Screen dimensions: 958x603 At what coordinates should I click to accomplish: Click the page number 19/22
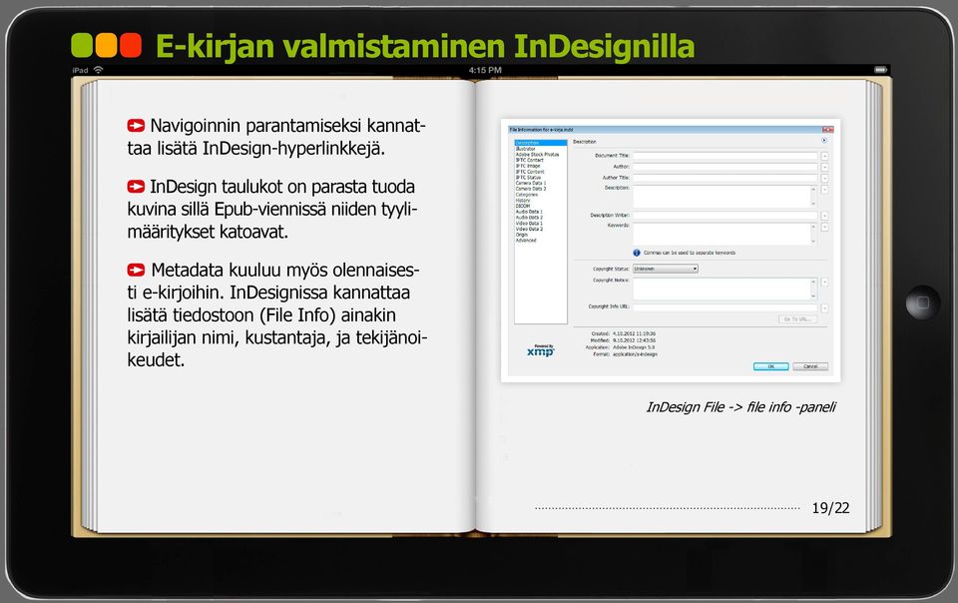tap(830, 508)
